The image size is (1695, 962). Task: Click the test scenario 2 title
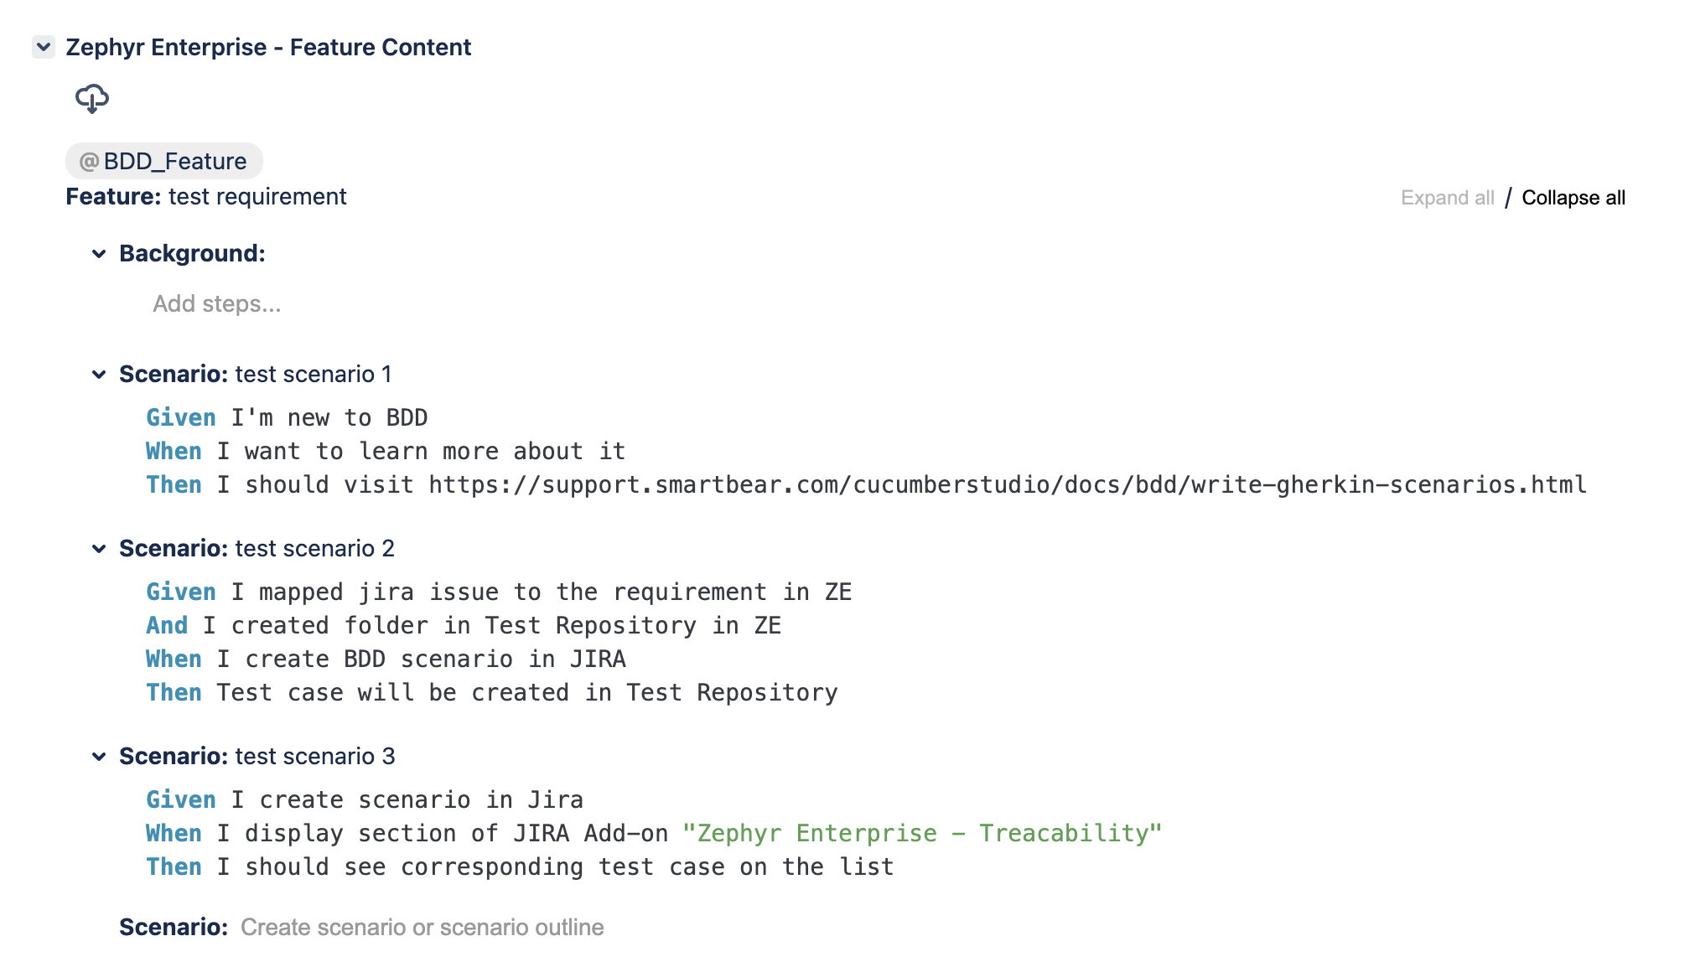[314, 549]
